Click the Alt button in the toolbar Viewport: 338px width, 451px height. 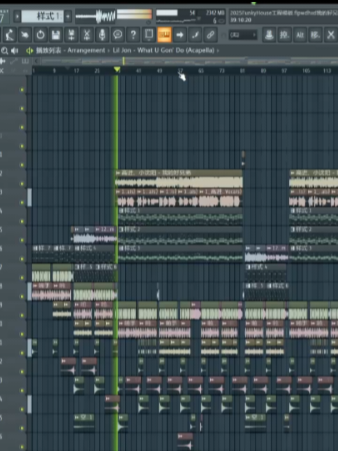point(300,35)
